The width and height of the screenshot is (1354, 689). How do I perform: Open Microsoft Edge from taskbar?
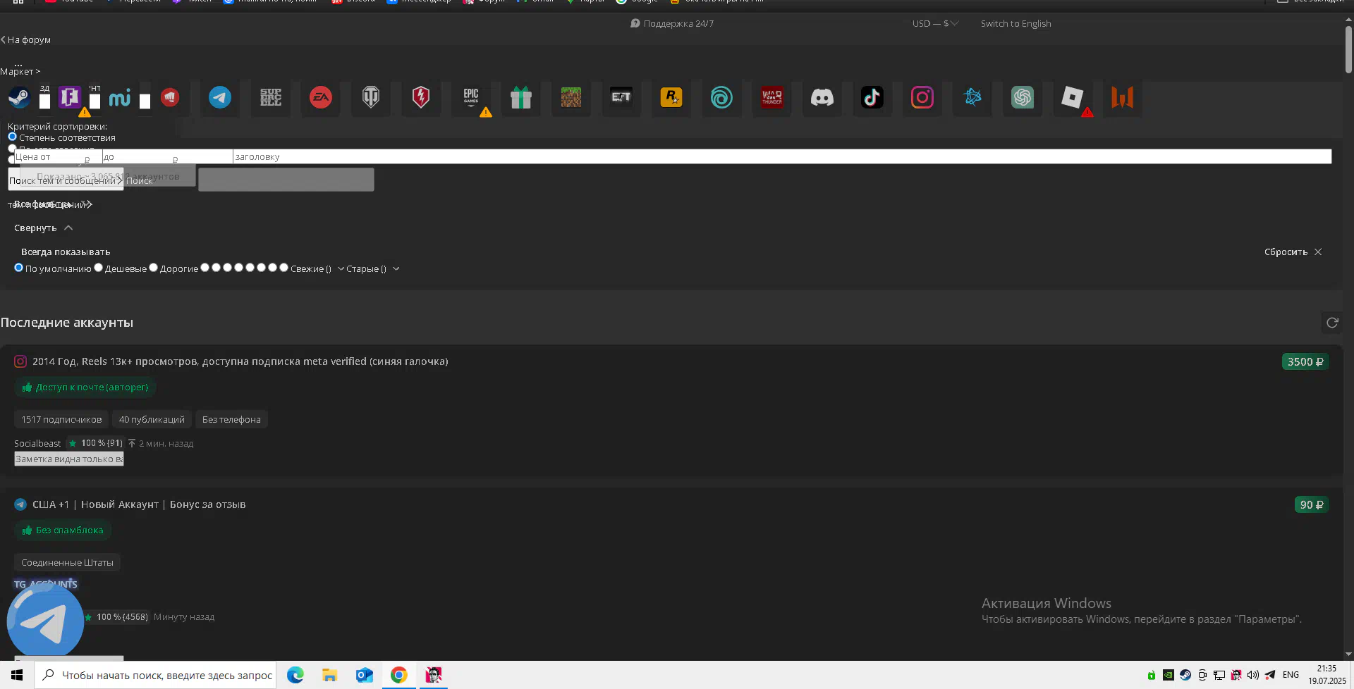(295, 675)
